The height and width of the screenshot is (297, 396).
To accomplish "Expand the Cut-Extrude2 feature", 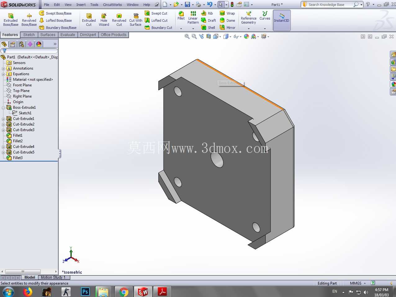I will (3, 125).
